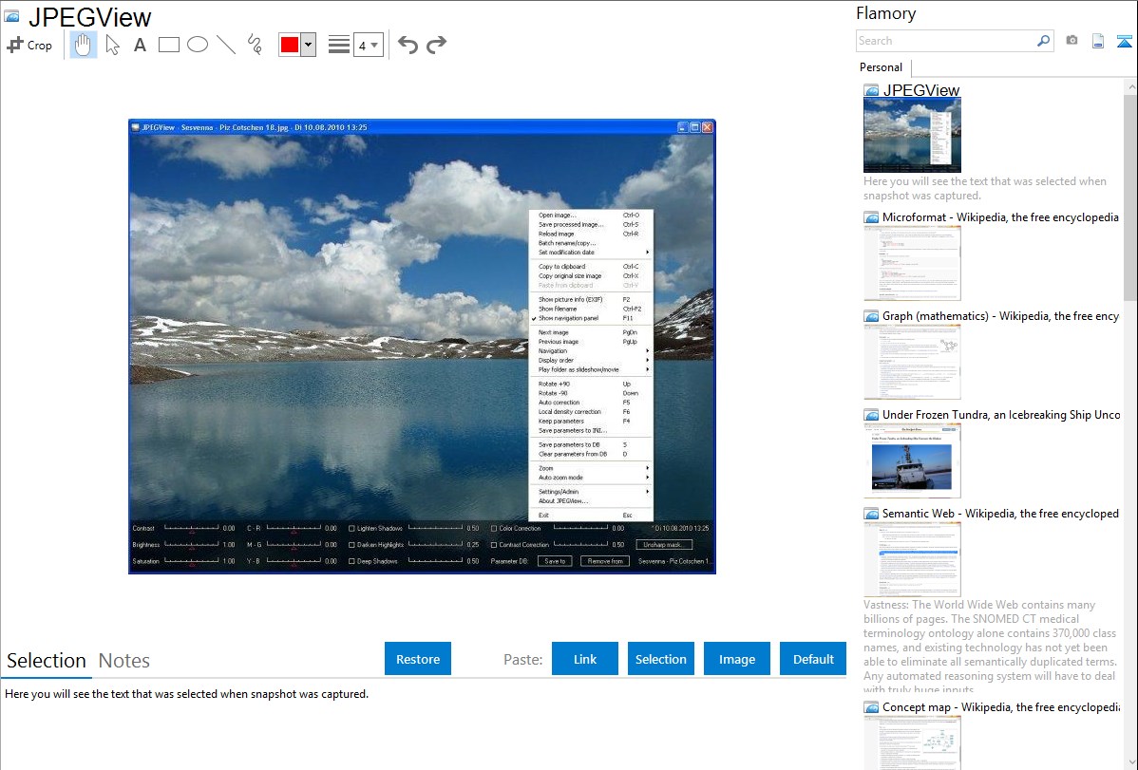Screen dimensions: 1138x770
Task: Toggle Deep Shadows checkbox in the captured JPEGView window
Action: click(x=352, y=561)
